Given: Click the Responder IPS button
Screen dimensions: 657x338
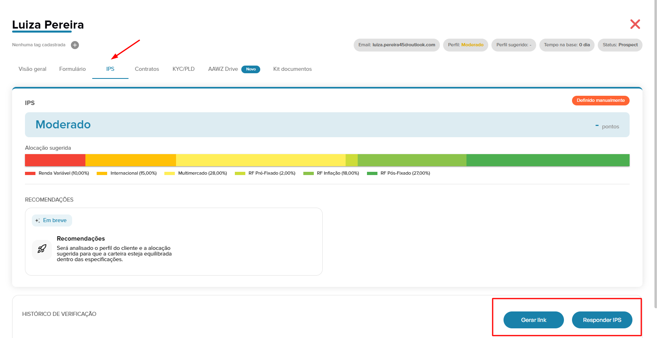Looking at the screenshot, I should (x=602, y=320).
